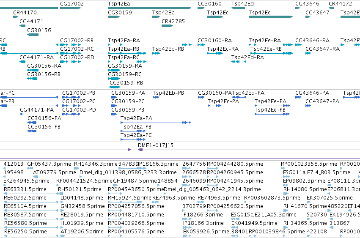The width and height of the screenshot is (360, 238).
Task: Click protein CG30160-PA
Action: [215, 93]
